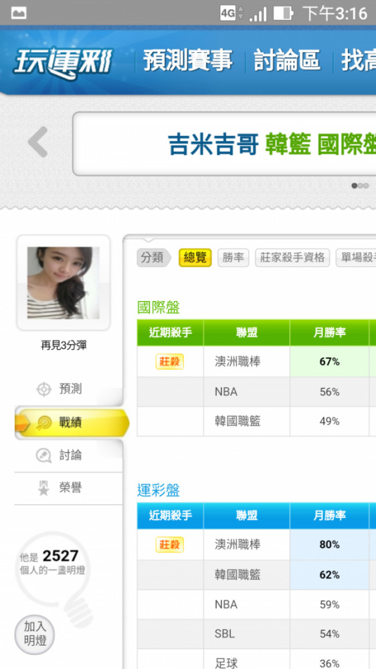The width and height of the screenshot is (376, 669).
Task: Tap the 莊殺 badge under 運彩盤
Action: 169,545
